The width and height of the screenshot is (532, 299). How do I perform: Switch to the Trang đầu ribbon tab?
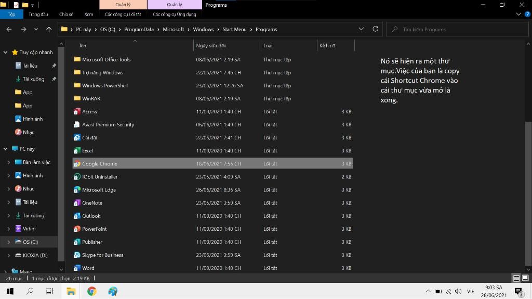(x=38, y=14)
